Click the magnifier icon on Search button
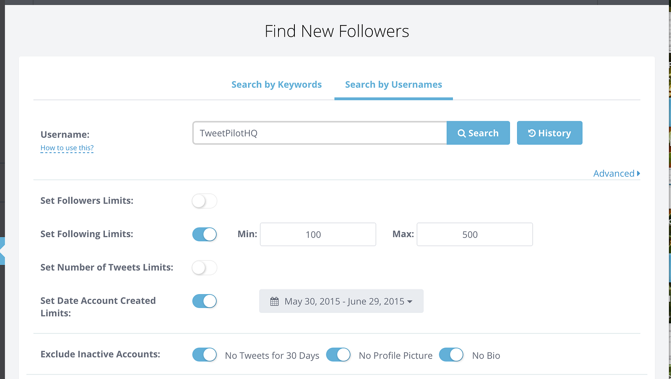The height and width of the screenshot is (379, 671). click(461, 133)
